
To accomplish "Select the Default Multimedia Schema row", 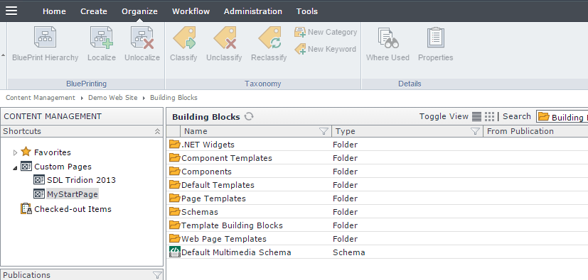I will point(377,252).
